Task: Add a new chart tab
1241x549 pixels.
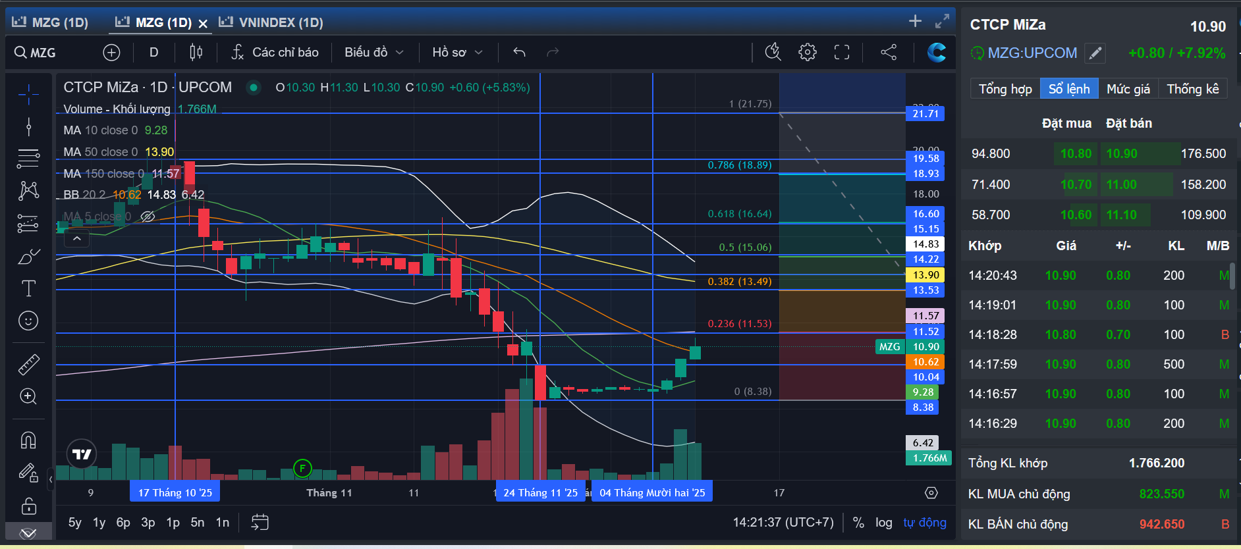Action: pos(915,21)
